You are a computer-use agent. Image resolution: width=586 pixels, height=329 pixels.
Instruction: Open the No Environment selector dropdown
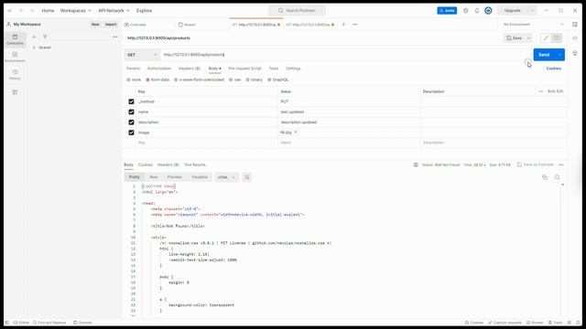[533, 25]
